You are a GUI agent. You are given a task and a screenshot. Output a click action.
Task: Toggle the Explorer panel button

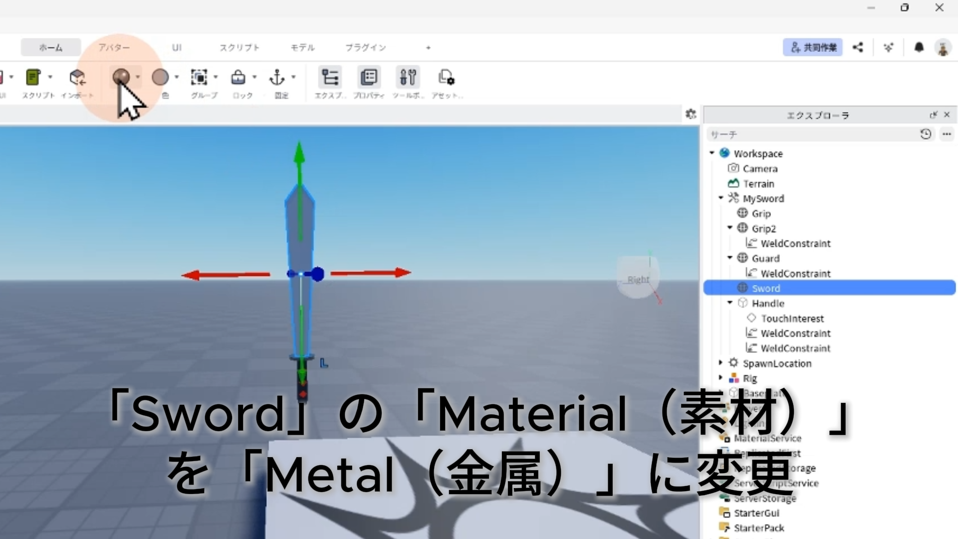(x=330, y=77)
